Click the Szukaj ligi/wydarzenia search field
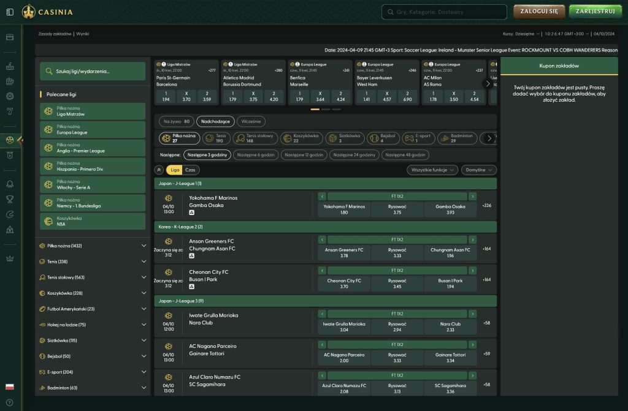Image resolution: width=628 pixels, height=411 pixels. [x=92, y=72]
